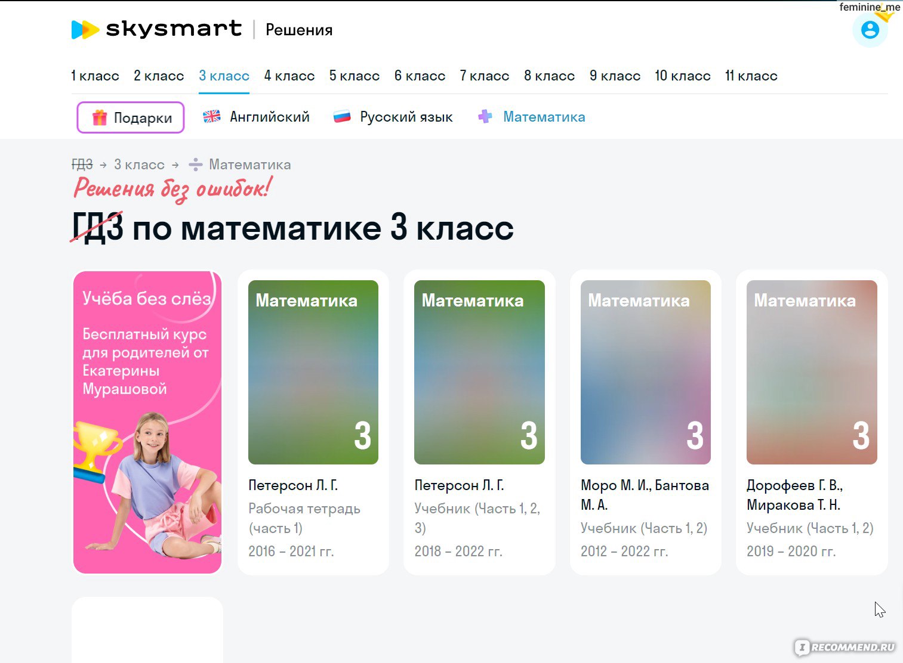
Task: Click the 2019 – 2020 гг. text
Action: pos(791,551)
